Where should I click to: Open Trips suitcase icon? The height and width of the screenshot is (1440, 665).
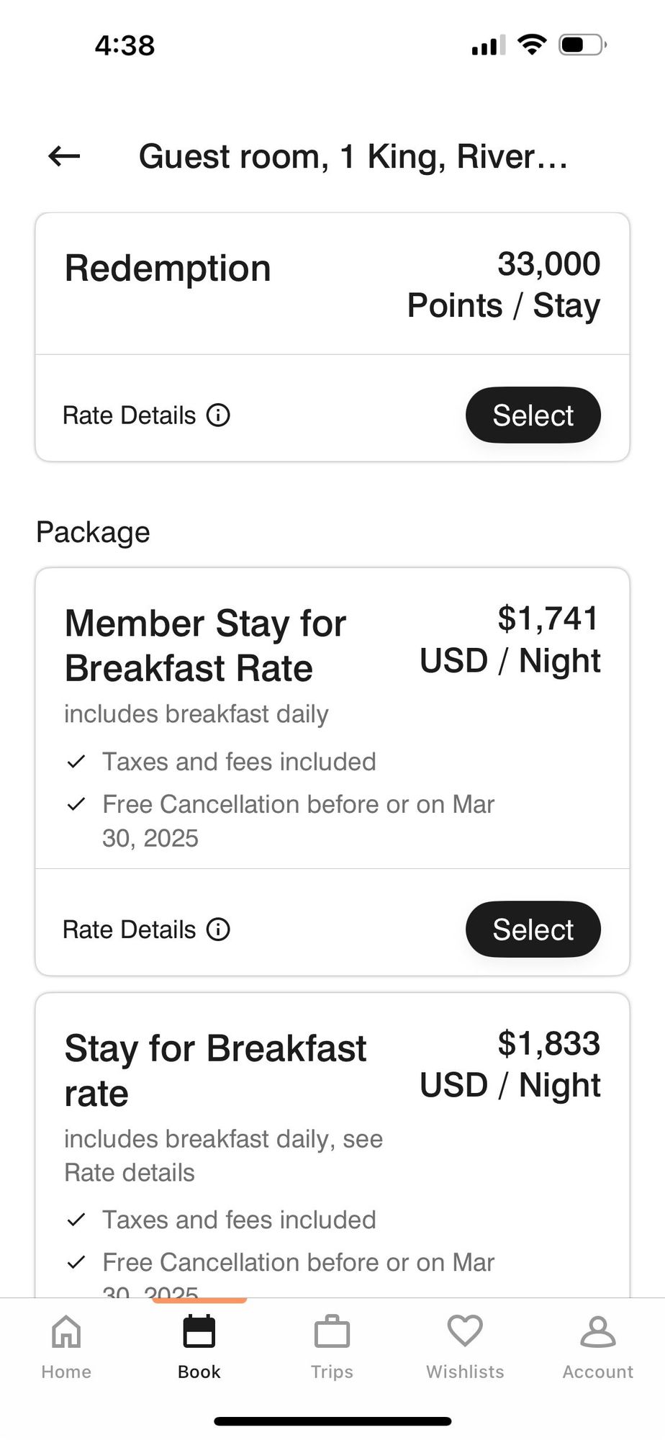pos(332,1331)
